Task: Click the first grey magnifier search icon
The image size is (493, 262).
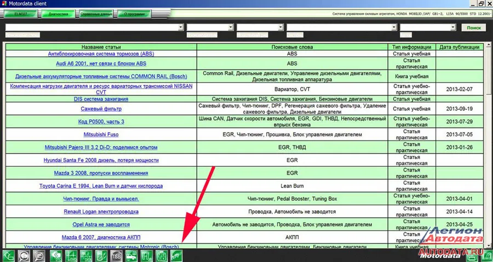Action: [24, 256]
